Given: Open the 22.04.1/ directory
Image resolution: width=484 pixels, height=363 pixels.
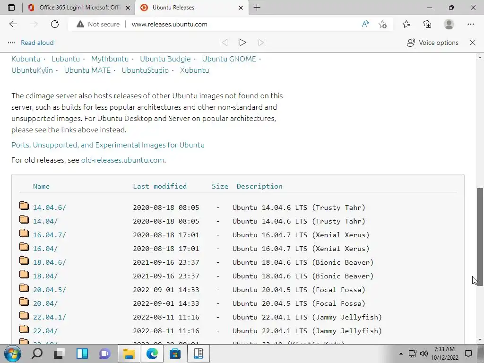Looking at the screenshot, I should tap(49, 317).
